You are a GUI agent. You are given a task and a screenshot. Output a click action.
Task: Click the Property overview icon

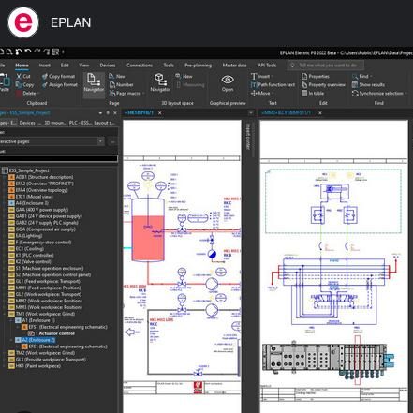tap(304, 84)
